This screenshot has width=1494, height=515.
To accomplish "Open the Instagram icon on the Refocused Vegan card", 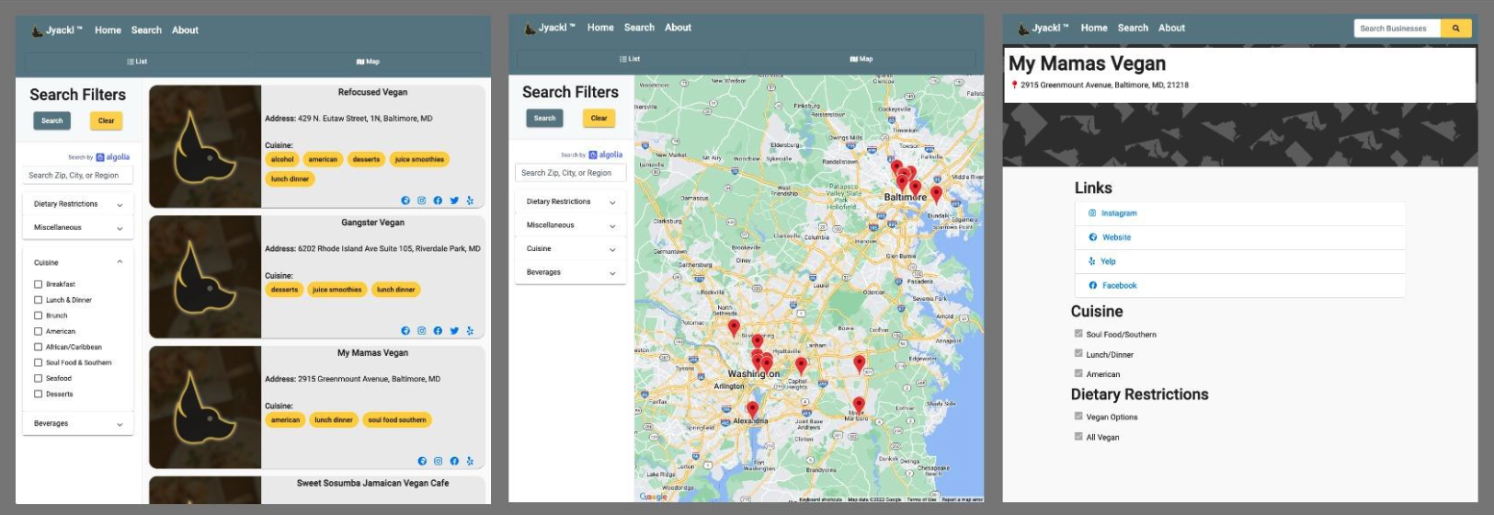I will tap(422, 200).
